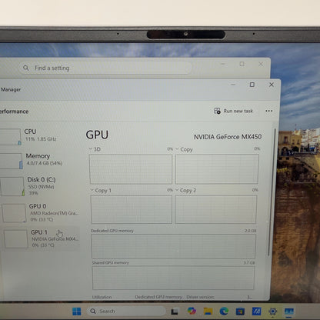The image size is (320, 320).
Task: Open the three-dot more options menu
Action: [269, 111]
